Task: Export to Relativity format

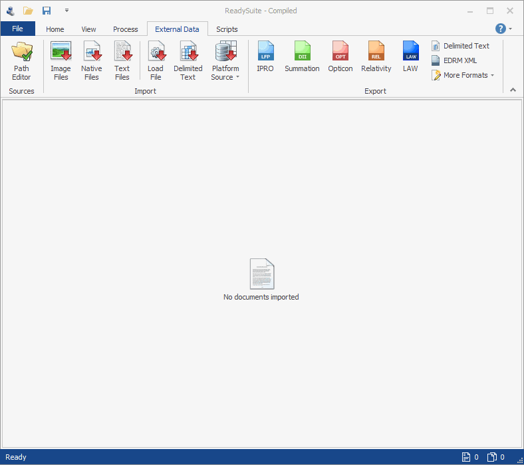Action: [x=376, y=57]
